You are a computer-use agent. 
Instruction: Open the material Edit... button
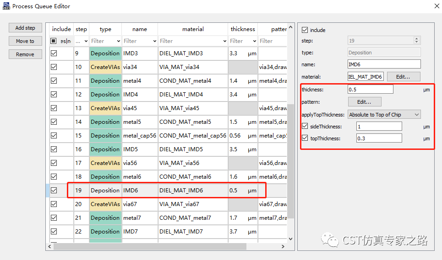(404, 76)
